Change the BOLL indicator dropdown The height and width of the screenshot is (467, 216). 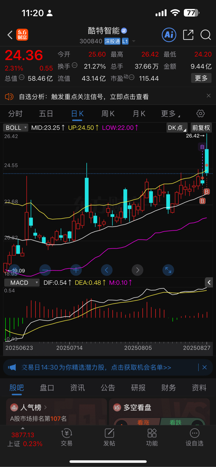(16, 128)
